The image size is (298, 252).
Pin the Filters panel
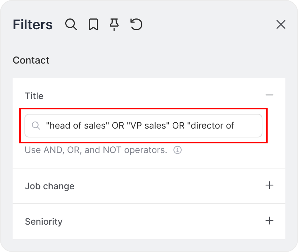(x=115, y=25)
